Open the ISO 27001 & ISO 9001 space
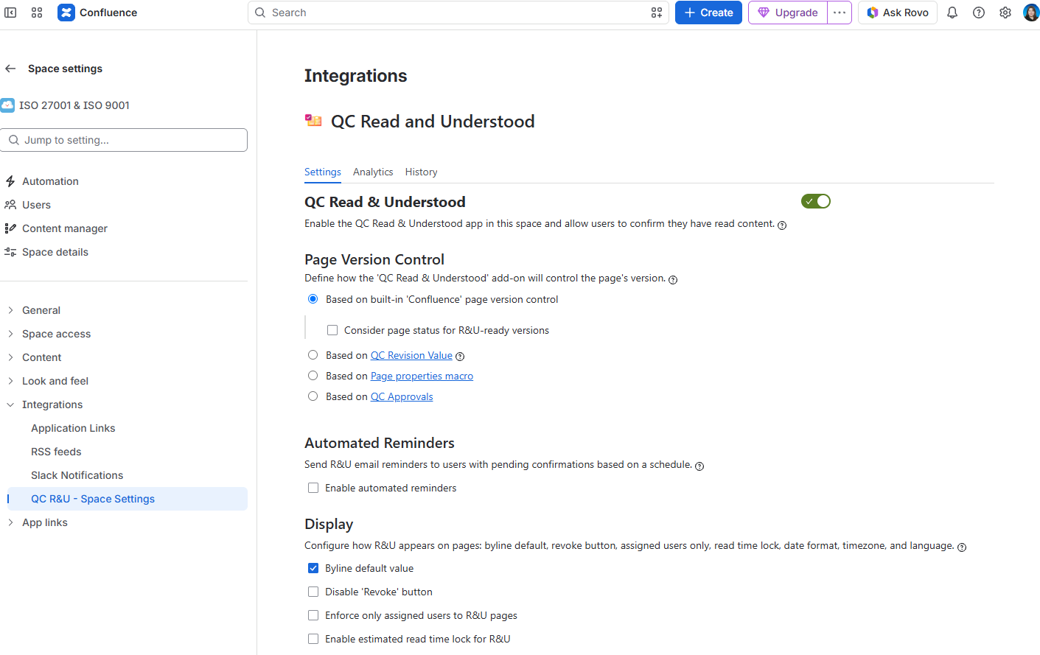 (74, 105)
